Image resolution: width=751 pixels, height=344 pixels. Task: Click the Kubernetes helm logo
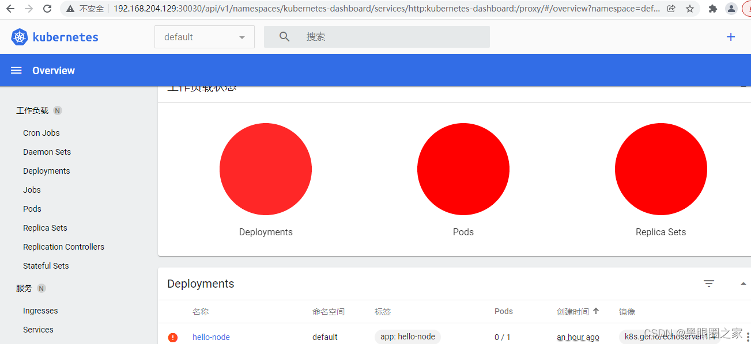[20, 37]
